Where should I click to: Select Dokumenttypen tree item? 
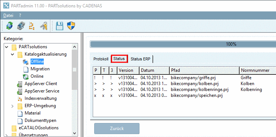click(x=40, y=121)
